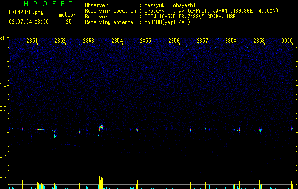This screenshot has width=298, height=189.
Task: Select the receiver text ICOM IC-575 53.7492 MHz USB
Action: [x=190, y=17]
